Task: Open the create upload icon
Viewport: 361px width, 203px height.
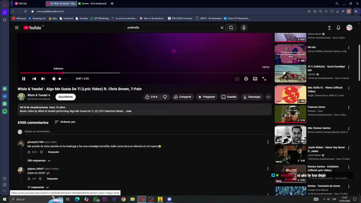Action: (x=329, y=28)
